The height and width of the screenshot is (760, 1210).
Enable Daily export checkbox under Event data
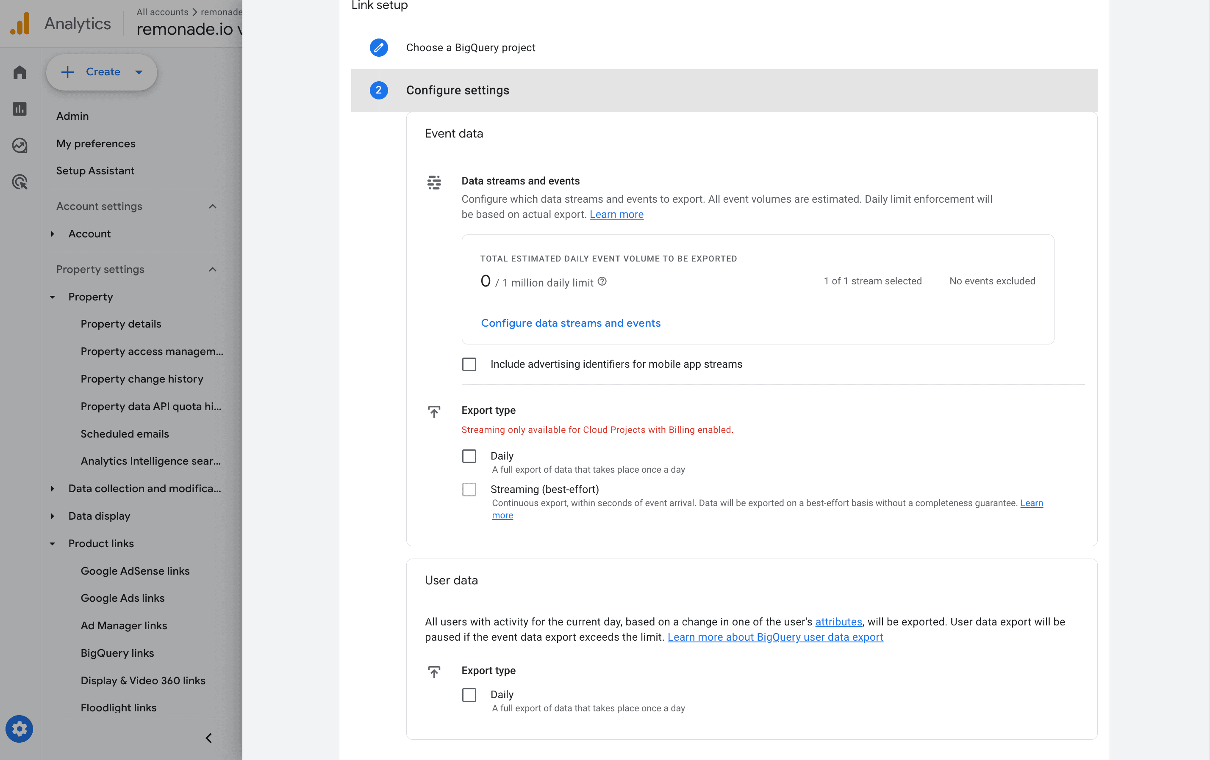click(x=469, y=456)
